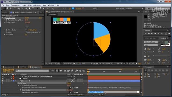
Task: Click the eyedropper in Character panel
Action: tap(162, 42)
